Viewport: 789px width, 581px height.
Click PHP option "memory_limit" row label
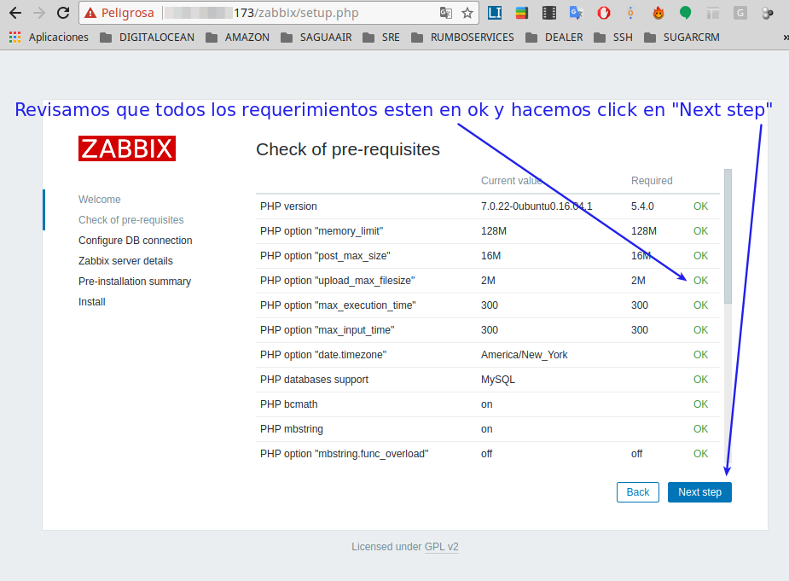(322, 230)
